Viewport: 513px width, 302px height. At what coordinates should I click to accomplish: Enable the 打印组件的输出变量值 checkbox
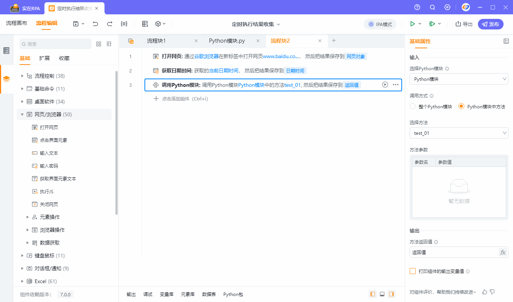click(x=413, y=271)
